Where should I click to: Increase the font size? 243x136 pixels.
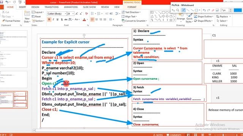[77, 14]
